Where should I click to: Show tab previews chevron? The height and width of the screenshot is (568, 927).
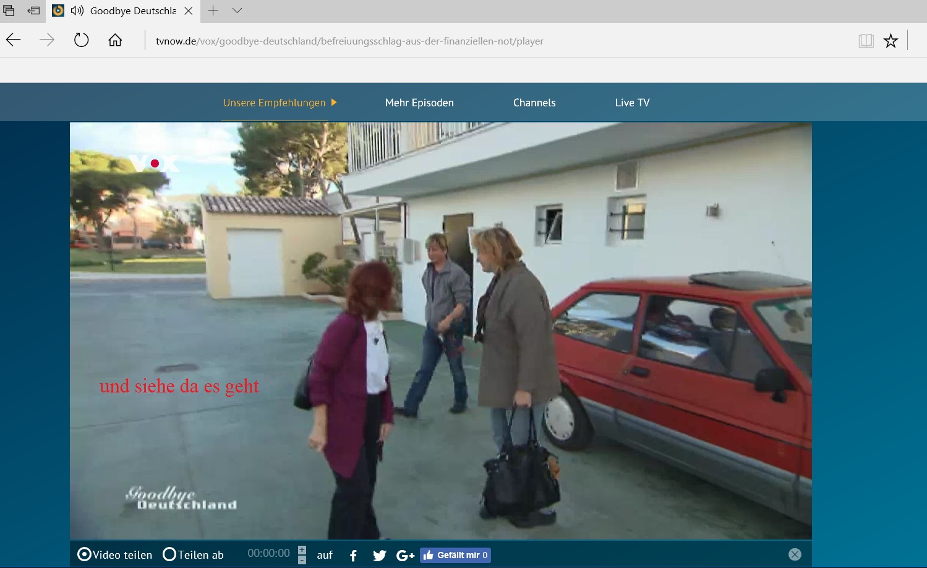click(237, 11)
